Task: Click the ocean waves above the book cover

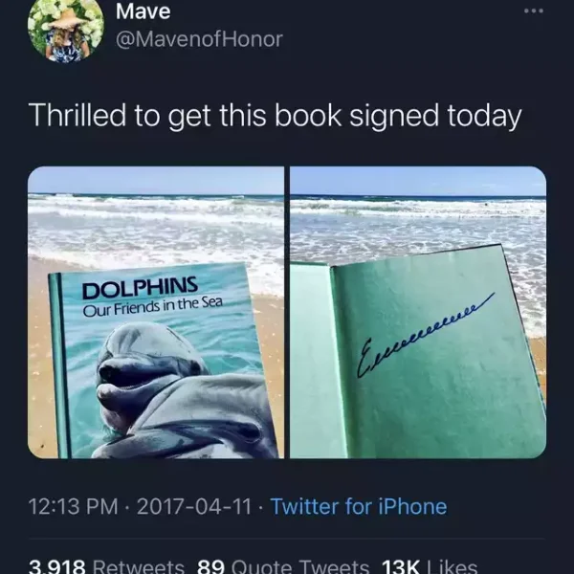Action: tap(156, 227)
